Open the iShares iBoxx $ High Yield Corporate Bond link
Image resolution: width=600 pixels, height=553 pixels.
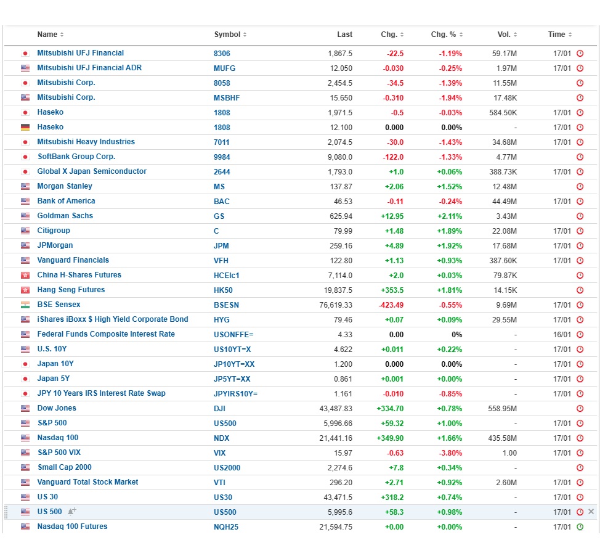[113, 319]
